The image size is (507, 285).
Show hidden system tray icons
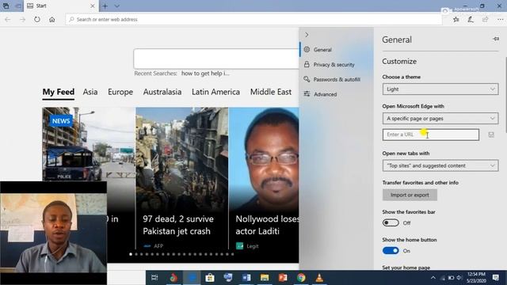[433, 278]
